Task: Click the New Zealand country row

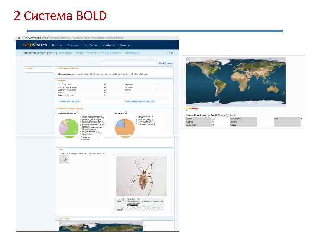Action: (x=244, y=119)
